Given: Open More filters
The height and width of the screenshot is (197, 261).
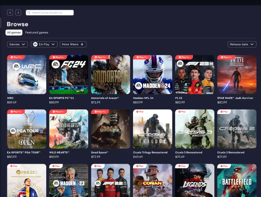Looking at the screenshot, I should [73, 44].
